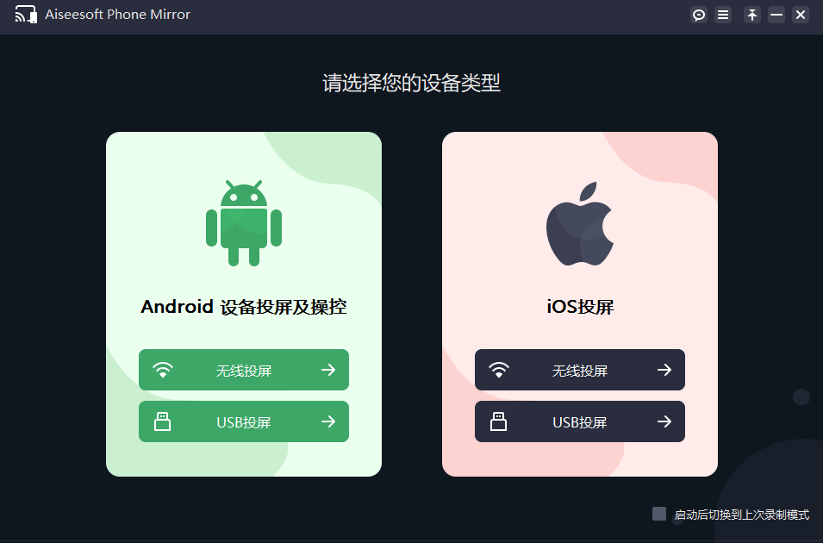The image size is (823, 543).
Task: Select Android USB投屏 button
Action: [x=244, y=421]
